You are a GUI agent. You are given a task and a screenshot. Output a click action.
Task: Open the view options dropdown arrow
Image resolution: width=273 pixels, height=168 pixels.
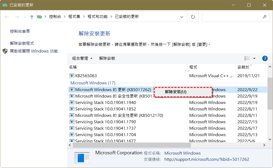click(254, 58)
